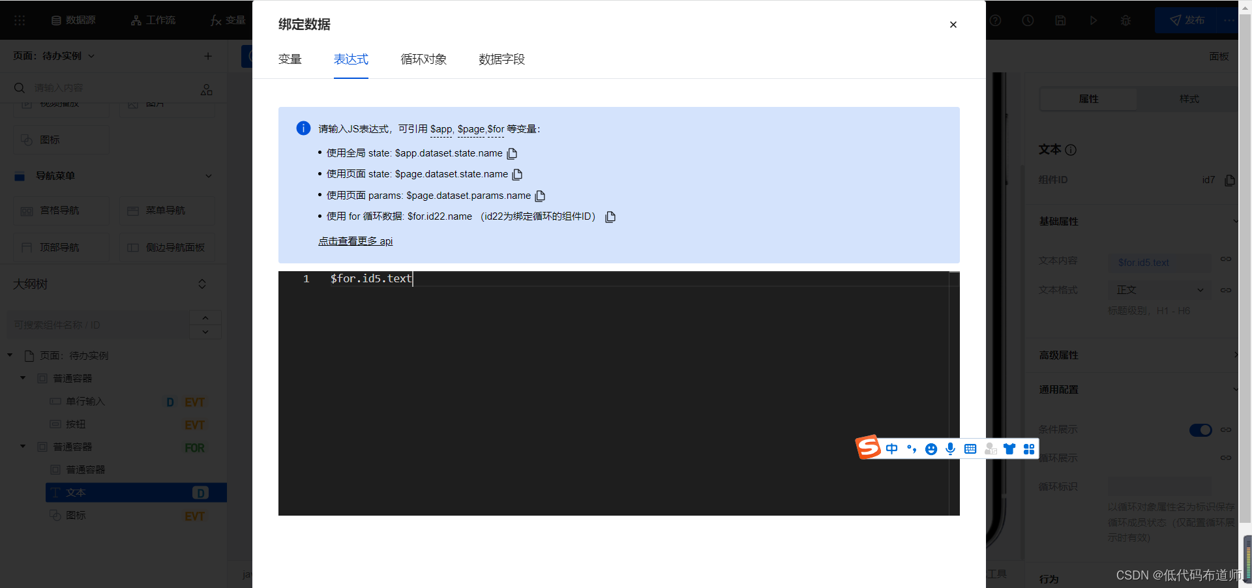Collapse the 普通容器 node marked FOR
This screenshot has width=1252, height=588.
coord(23,447)
